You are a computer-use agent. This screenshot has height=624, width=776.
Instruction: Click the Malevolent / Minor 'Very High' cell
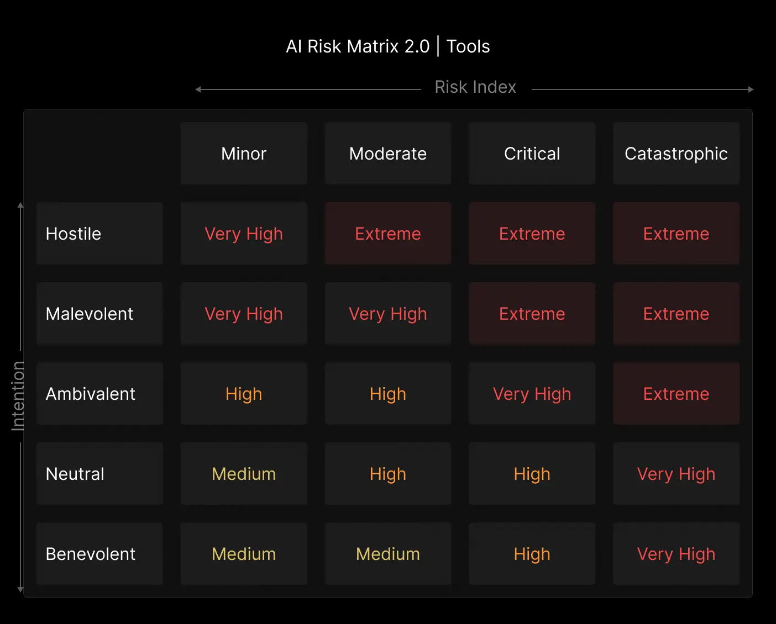click(244, 314)
